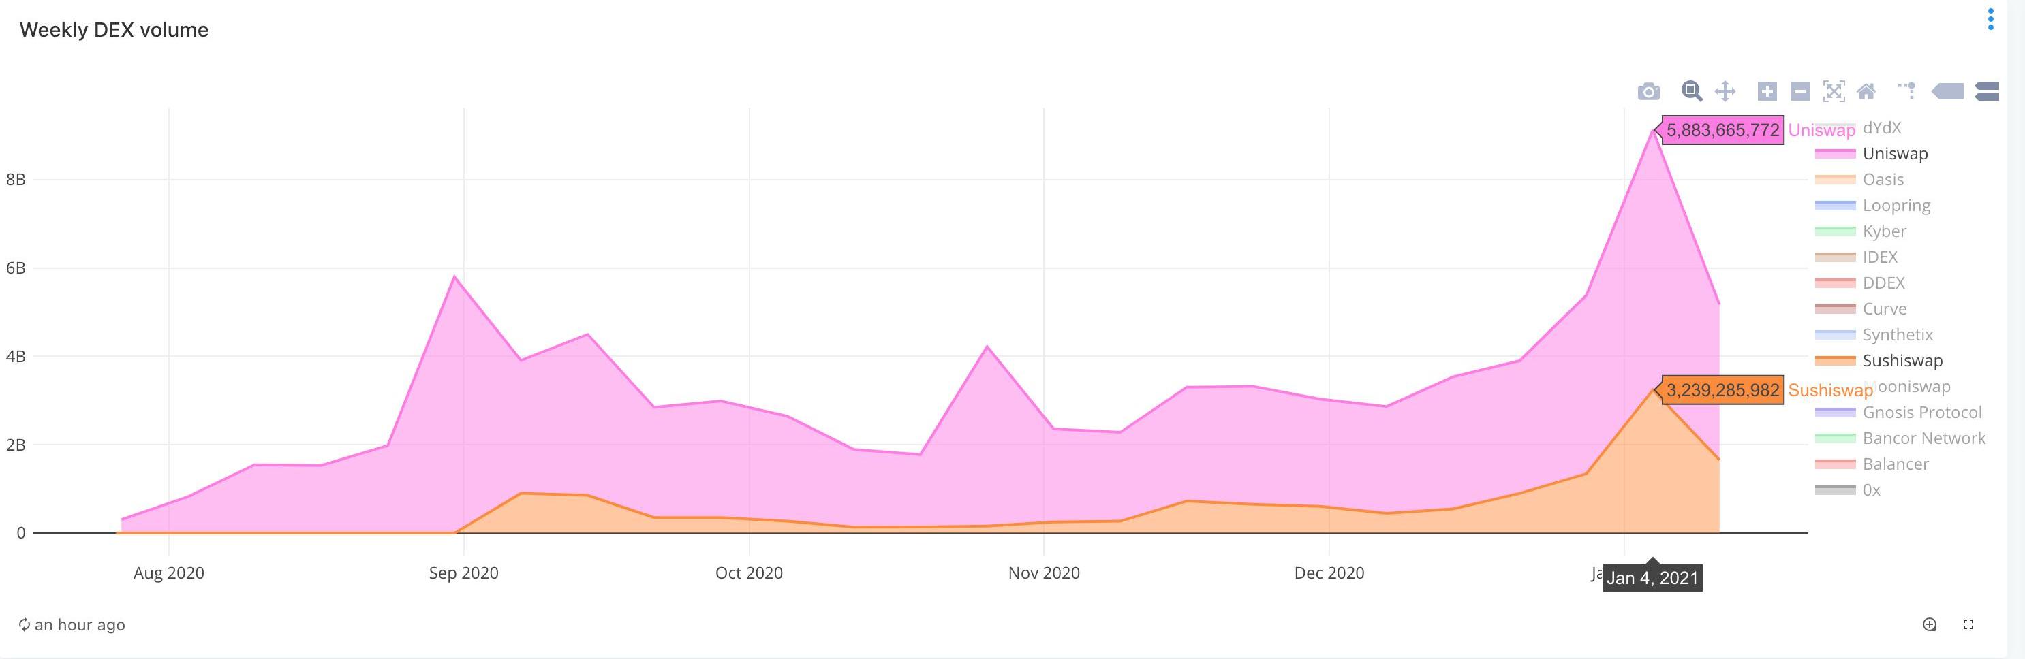Screen dimensions: 2025x659
Task: Click the zoom out minus button
Action: coord(1800,91)
